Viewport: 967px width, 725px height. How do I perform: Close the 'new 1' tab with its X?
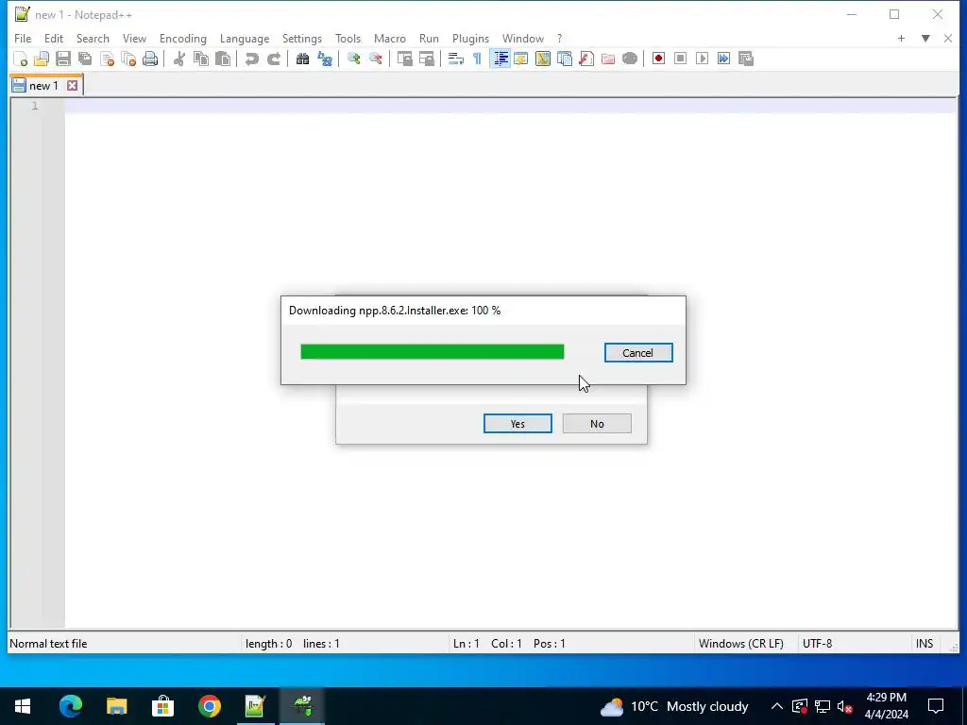[x=72, y=86]
